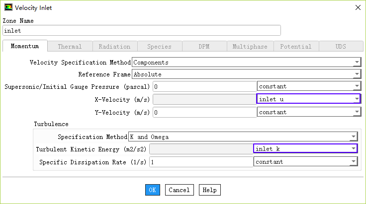Open the Species tab
366x204 pixels.
(159, 47)
